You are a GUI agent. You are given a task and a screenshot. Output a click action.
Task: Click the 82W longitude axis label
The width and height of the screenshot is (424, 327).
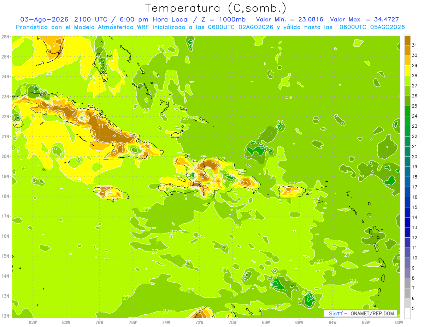tap(33, 322)
